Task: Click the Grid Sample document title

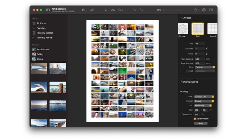Action: tap(59, 9)
